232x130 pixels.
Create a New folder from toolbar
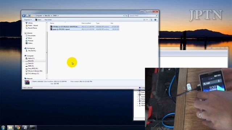pyautogui.click(x=48, y=20)
